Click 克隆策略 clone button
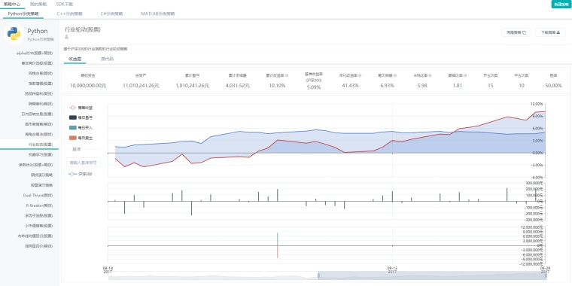The width and height of the screenshot is (572, 286). pos(516,32)
